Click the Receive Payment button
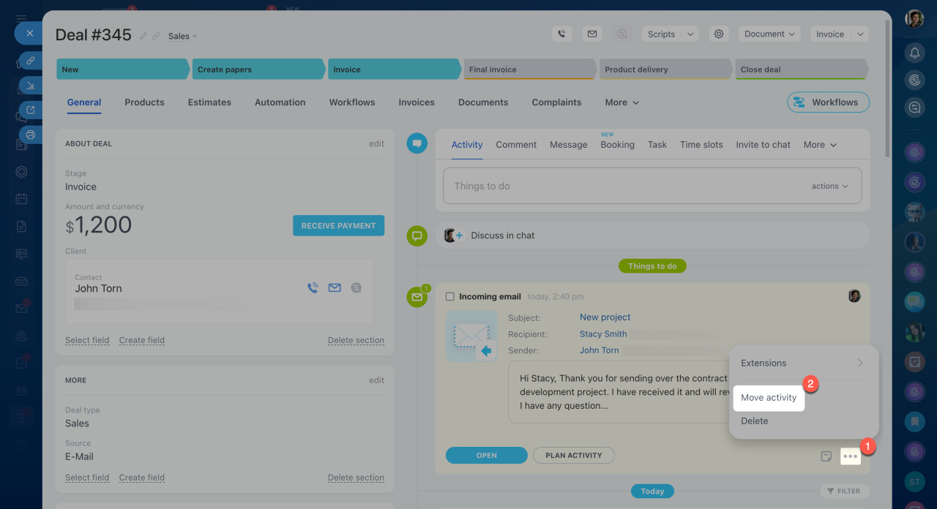The height and width of the screenshot is (509, 937). tap(338, 226)
